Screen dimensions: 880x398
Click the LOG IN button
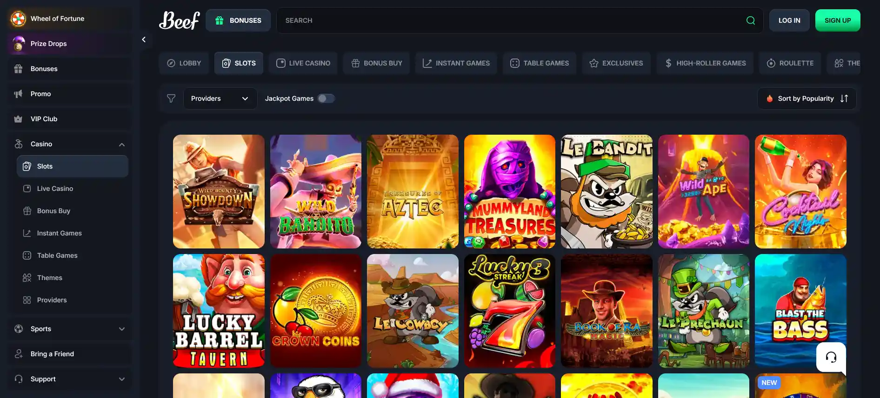[x=789, y=20]
